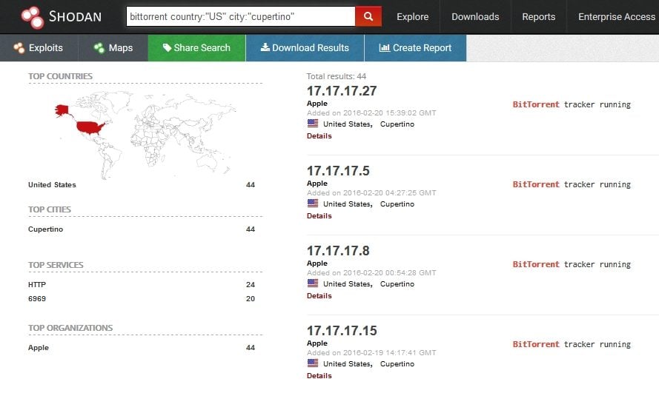Click Details for 17.17.17.15
This screenshot has width=659, height=393.
[319, 375]
